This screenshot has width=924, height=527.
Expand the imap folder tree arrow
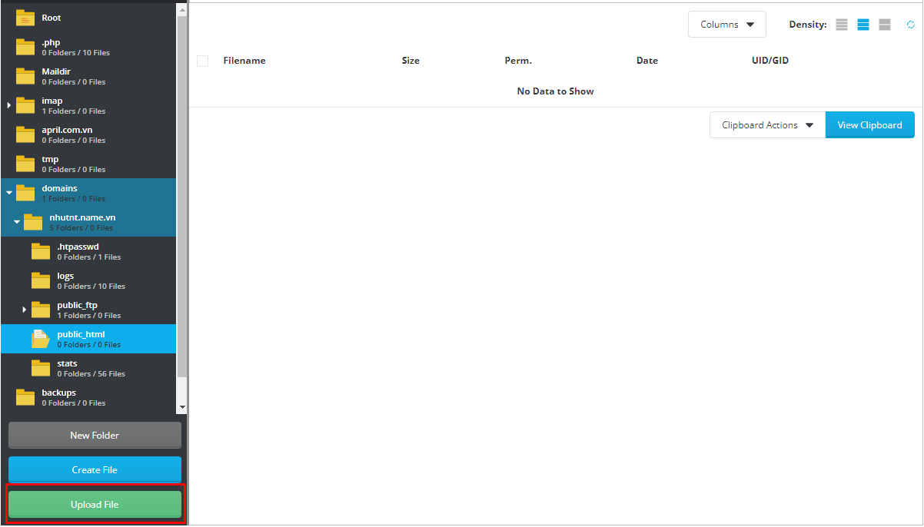8,105
